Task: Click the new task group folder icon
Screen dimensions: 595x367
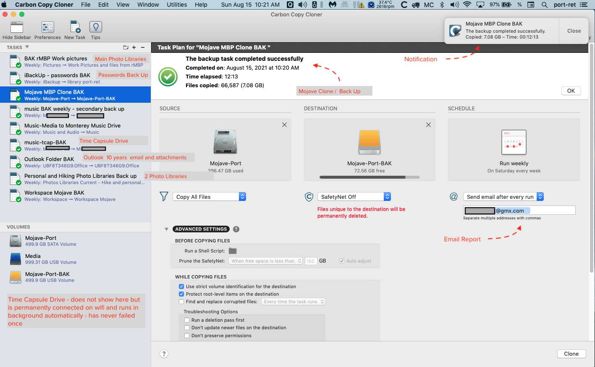Action: tap(126, 47)
